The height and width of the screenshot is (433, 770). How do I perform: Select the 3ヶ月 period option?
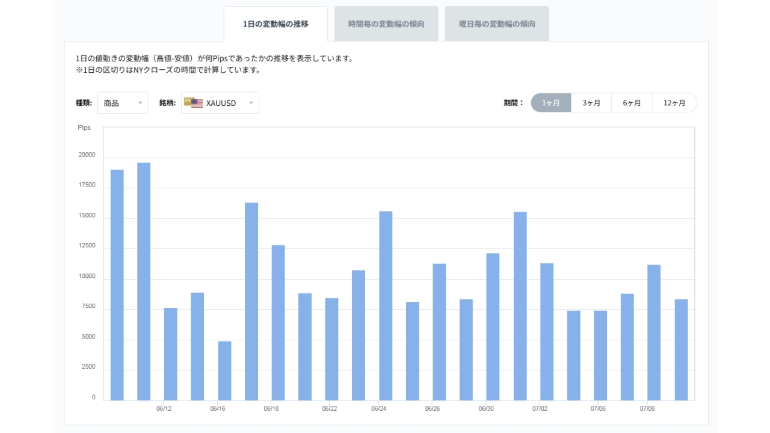tap(591, 103)
